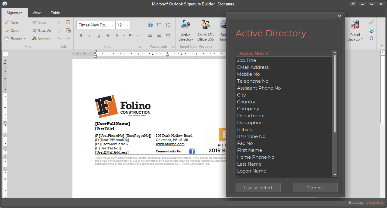Toggle show paragraph marks
Image resolution: width=387 pixels, height=208 pixels.
[168, 36]
